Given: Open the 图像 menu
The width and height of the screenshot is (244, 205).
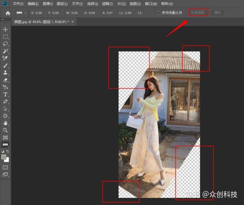Looking at the screenshot, I should [48, 4].
